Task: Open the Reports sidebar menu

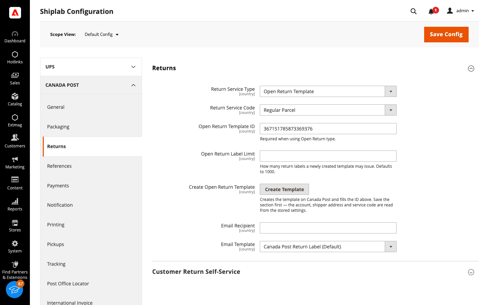Action: (x=15, y=205)
